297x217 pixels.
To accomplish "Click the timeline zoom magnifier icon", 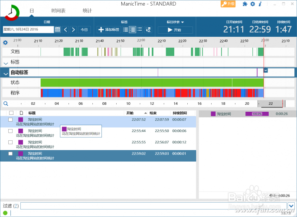I will coord(6,104).
